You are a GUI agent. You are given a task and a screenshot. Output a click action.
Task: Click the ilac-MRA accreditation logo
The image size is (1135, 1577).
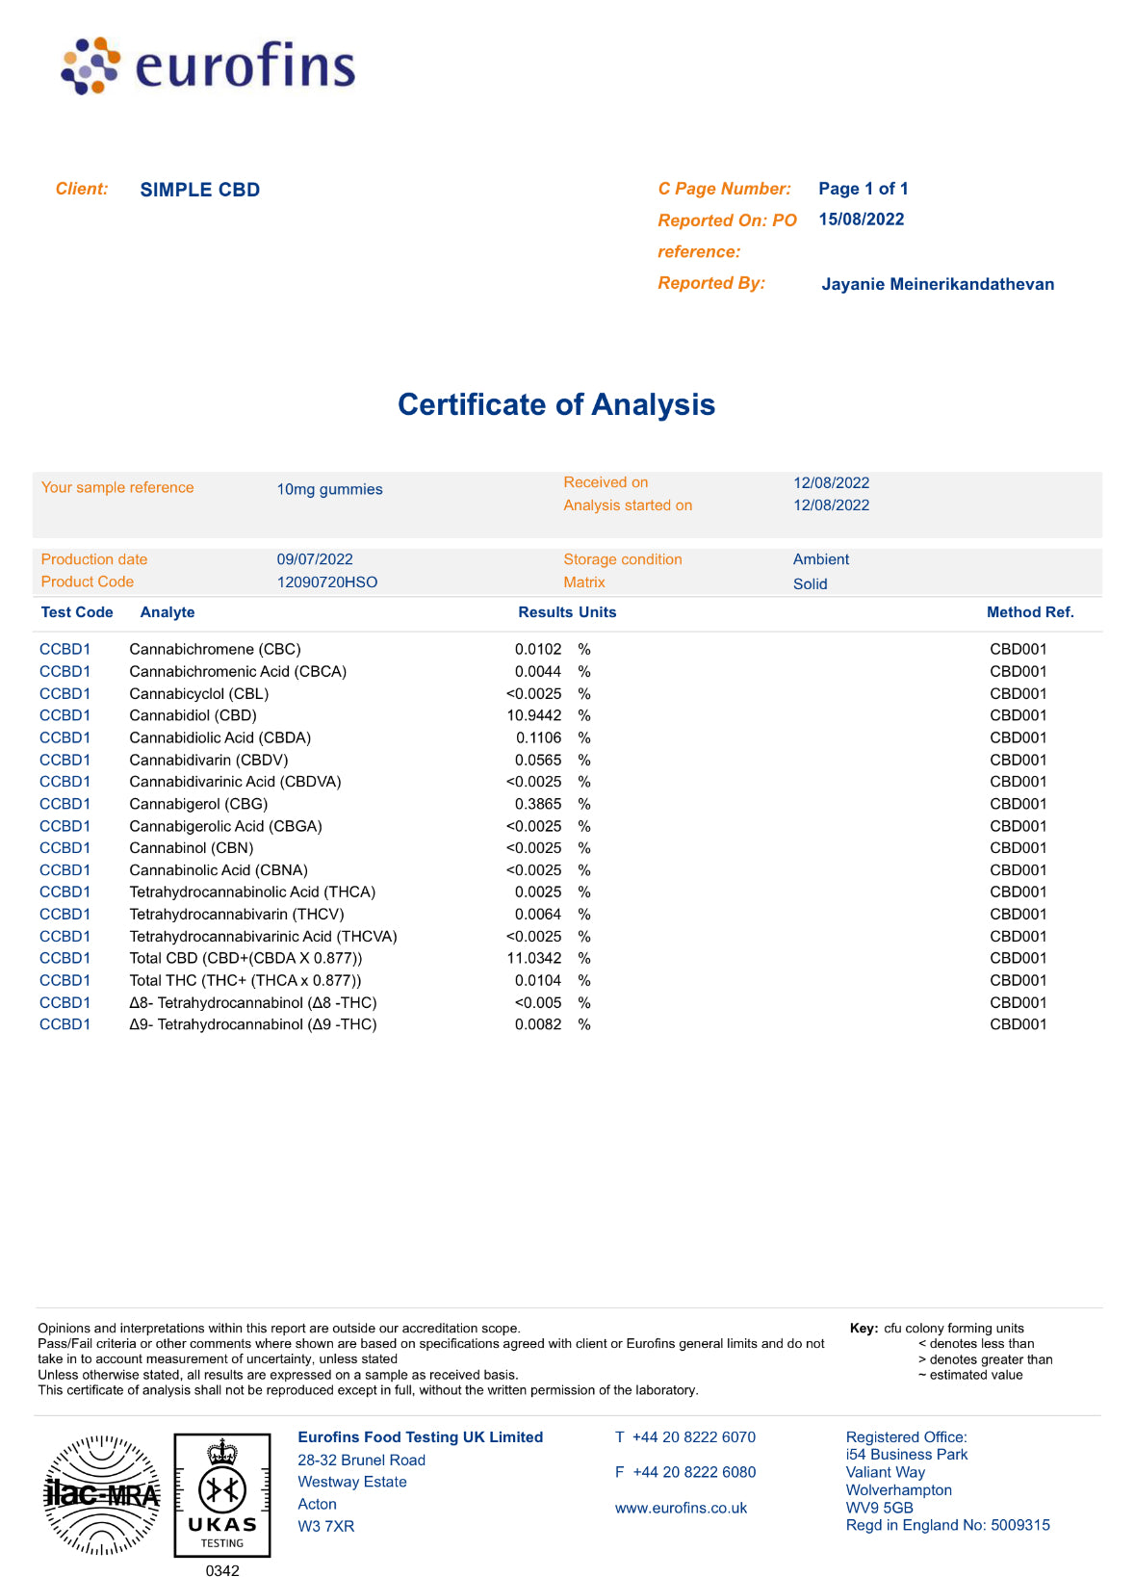[102, 1495]
